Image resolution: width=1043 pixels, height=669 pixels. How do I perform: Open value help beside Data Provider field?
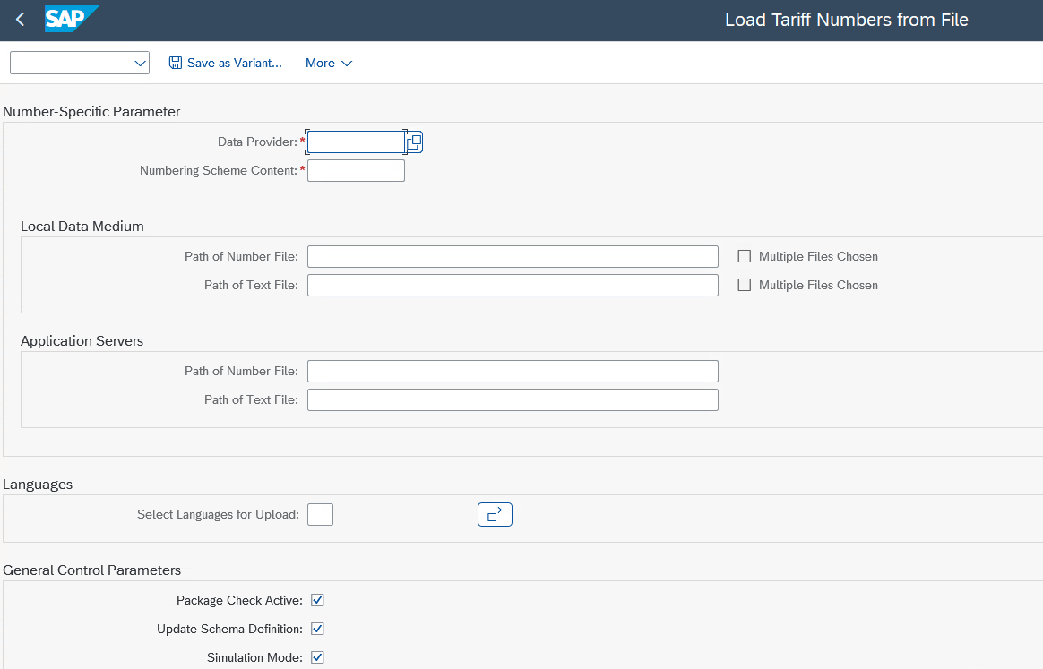pos(414,142)
